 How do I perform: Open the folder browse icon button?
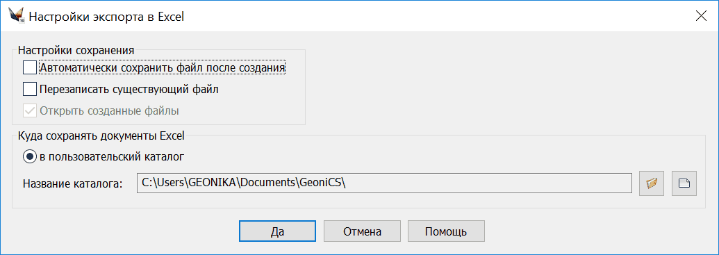click(x=651, y=183)
